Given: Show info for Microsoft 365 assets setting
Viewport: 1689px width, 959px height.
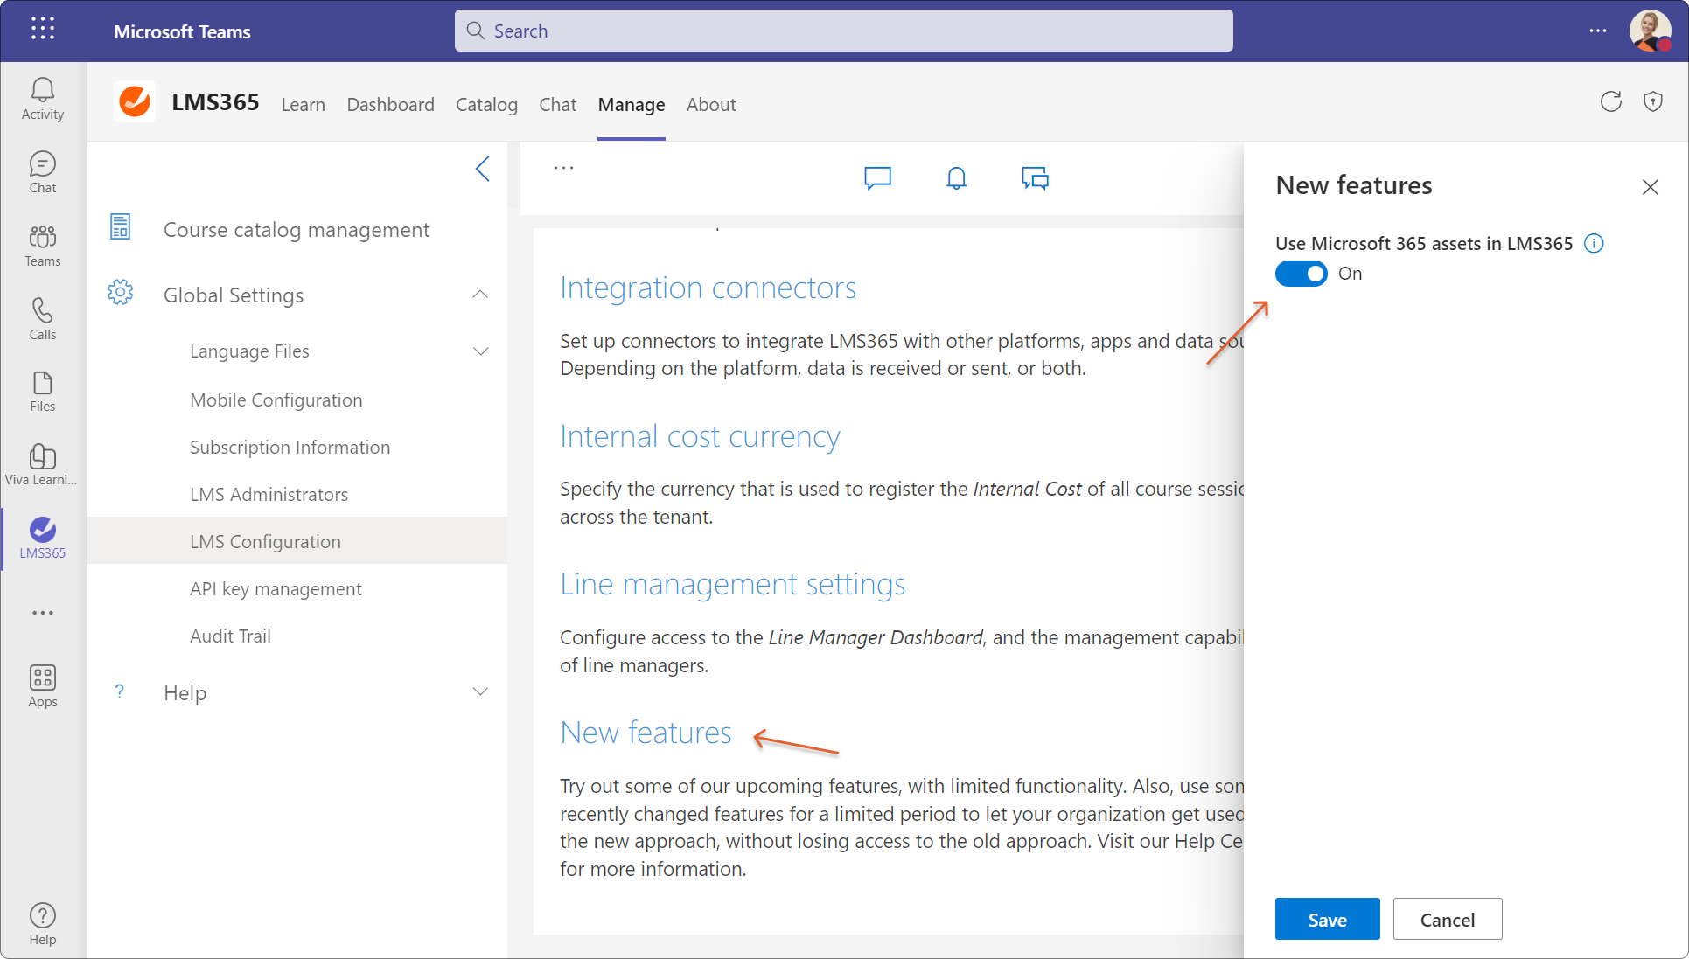Looking at the screenshot, I should (x=1595, y=243).
